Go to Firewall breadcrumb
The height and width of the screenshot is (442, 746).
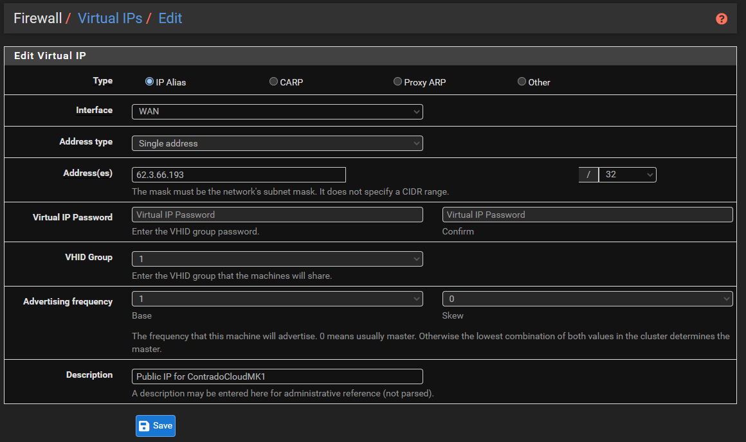click(37, 18)
